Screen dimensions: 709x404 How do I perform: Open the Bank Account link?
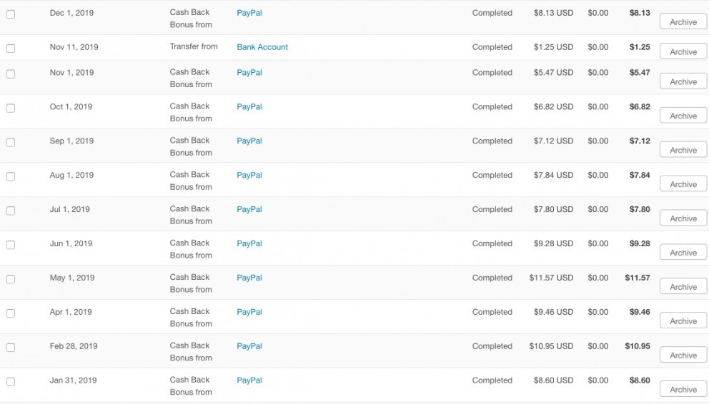point(262,47)
